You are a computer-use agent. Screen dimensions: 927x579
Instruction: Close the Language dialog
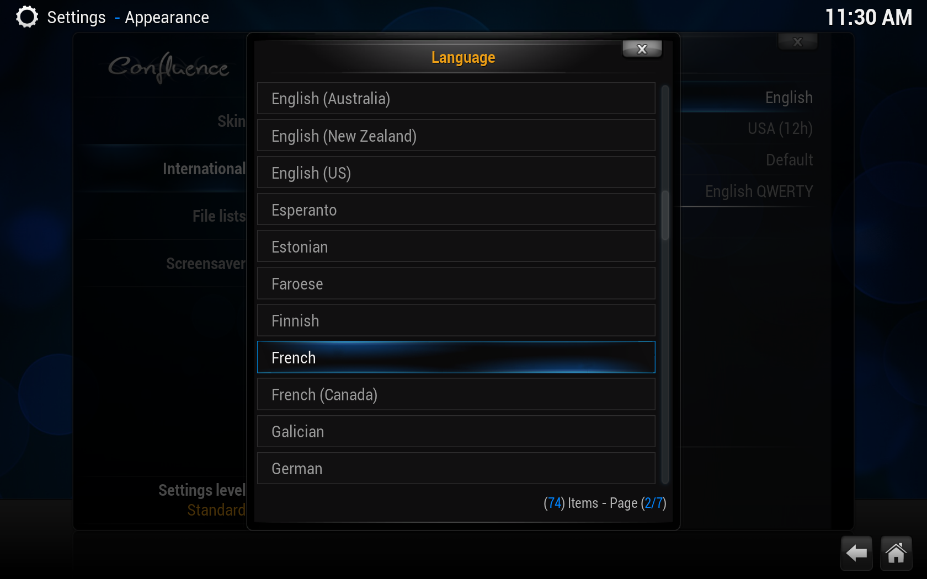(x=642, y=49)
